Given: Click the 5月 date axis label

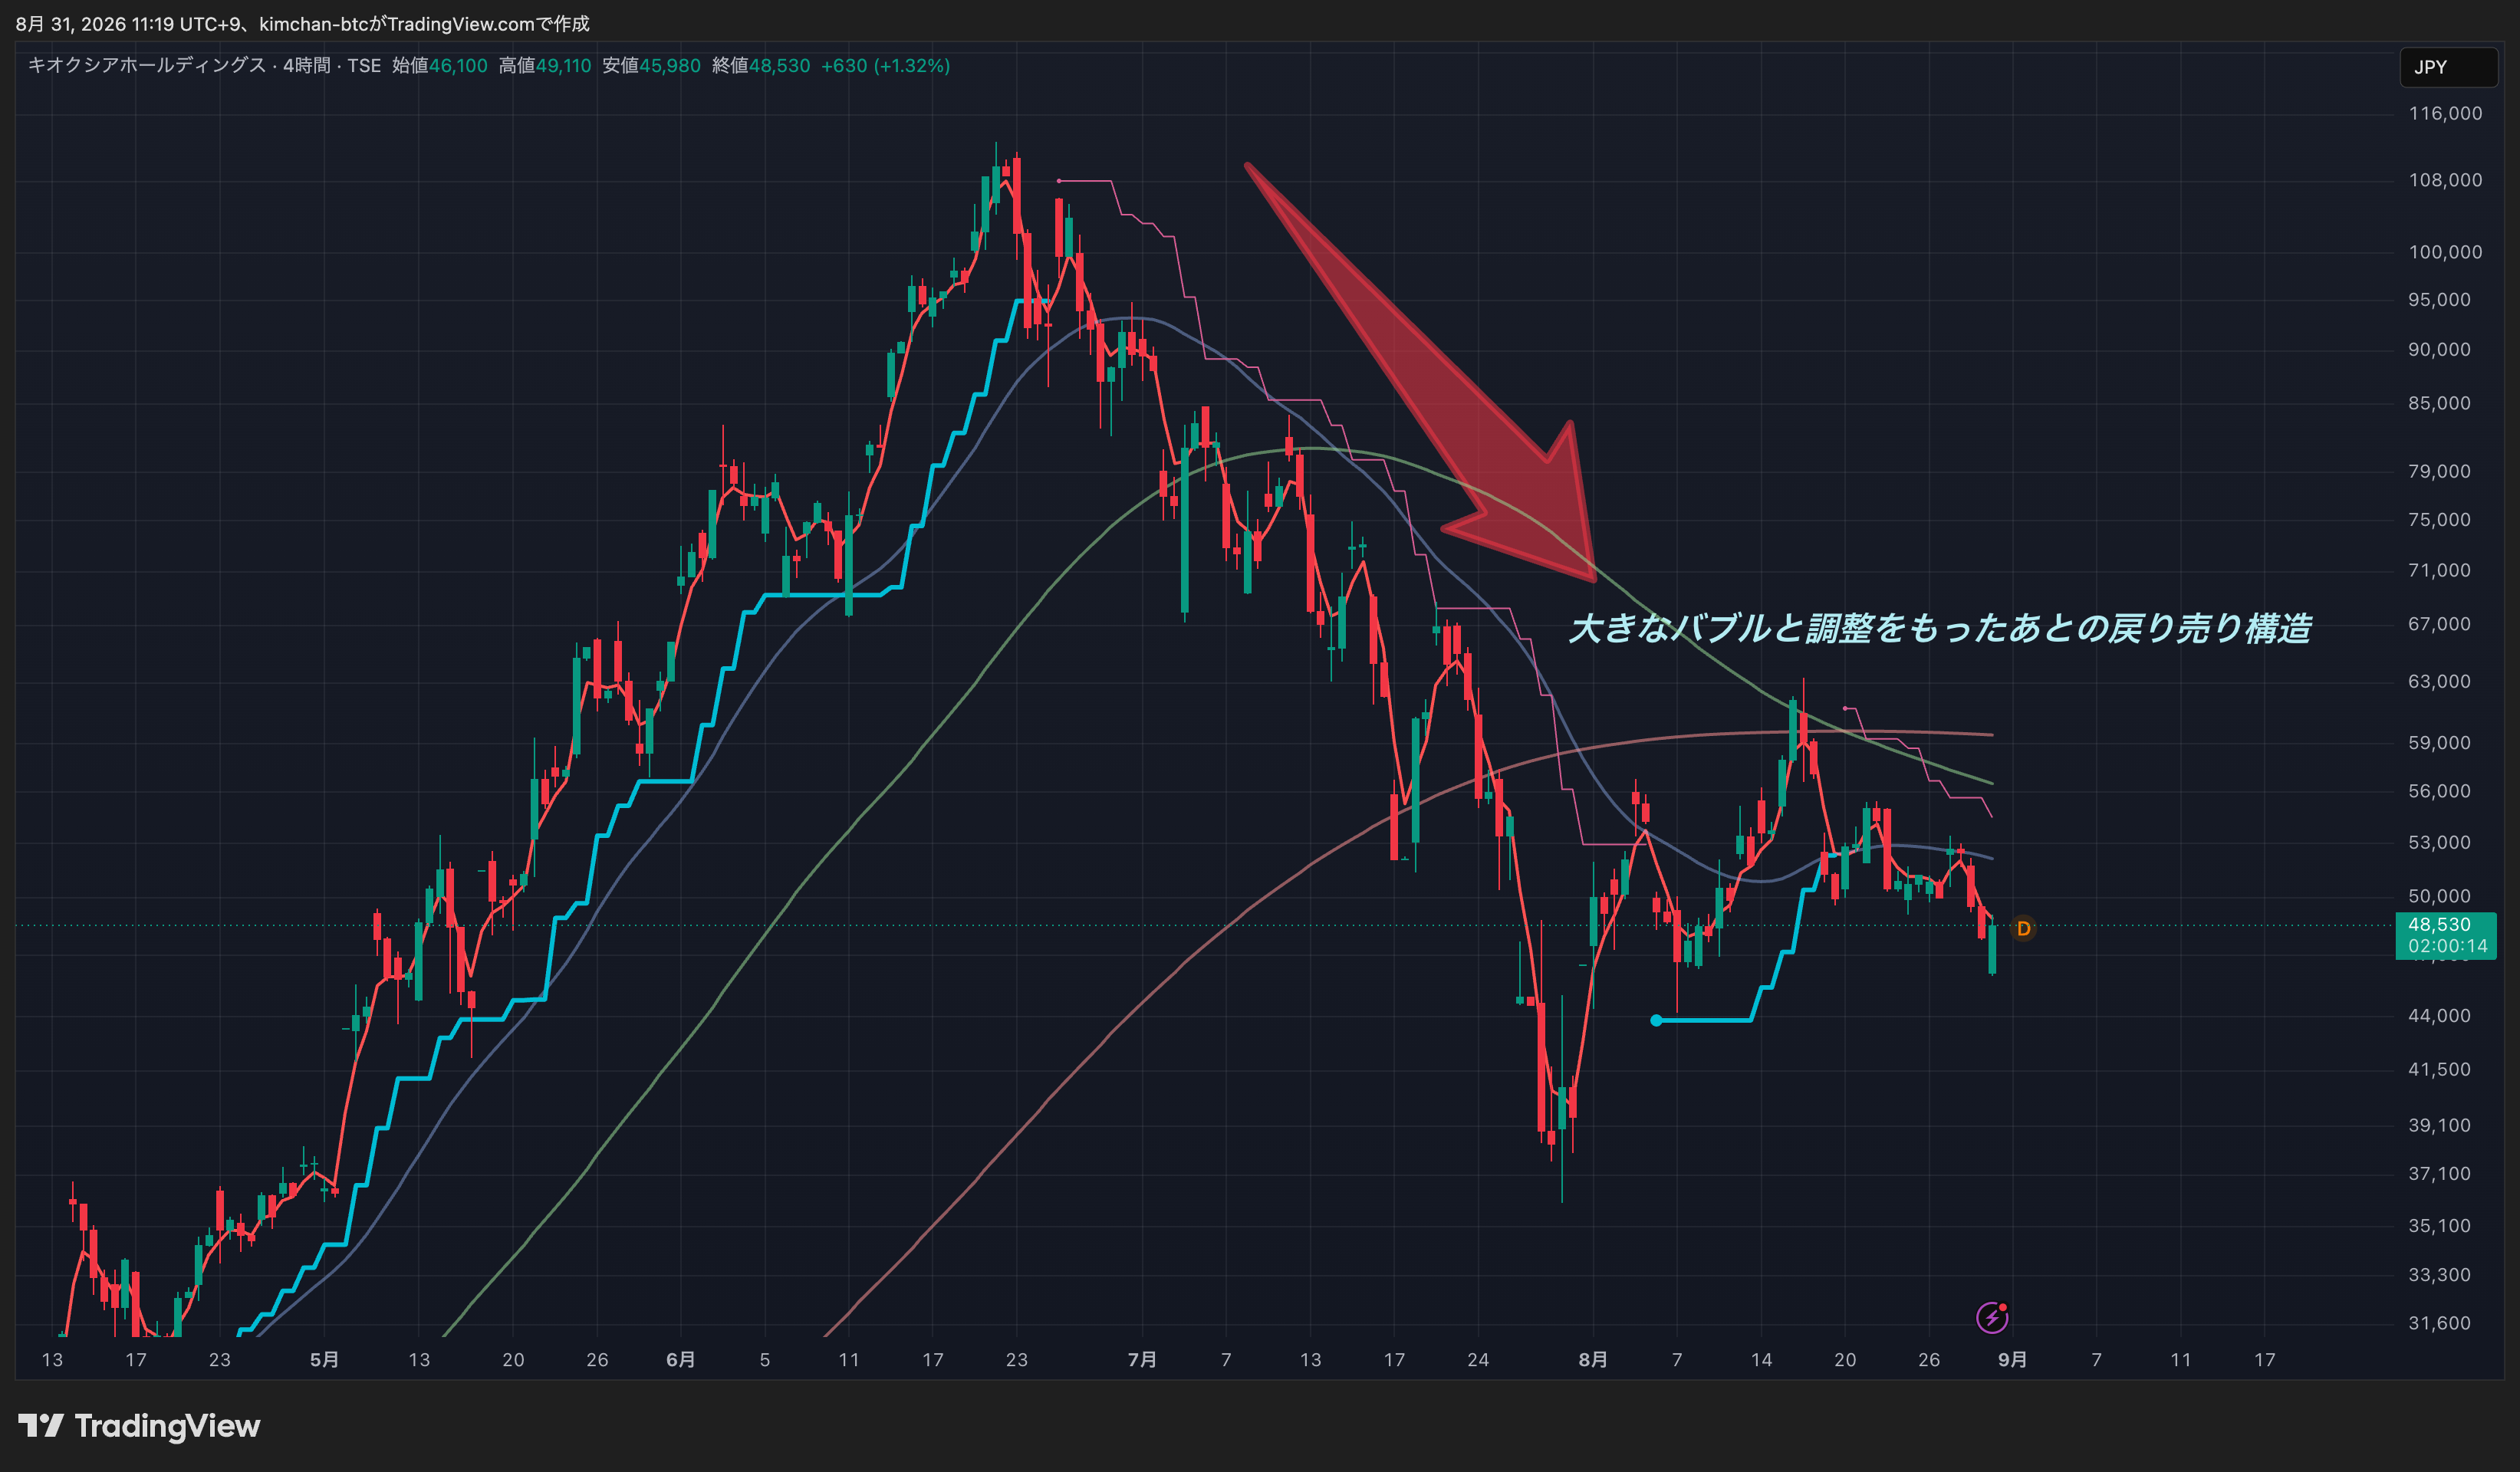Looking at the screenshot, I should (x=324, y=1360).
